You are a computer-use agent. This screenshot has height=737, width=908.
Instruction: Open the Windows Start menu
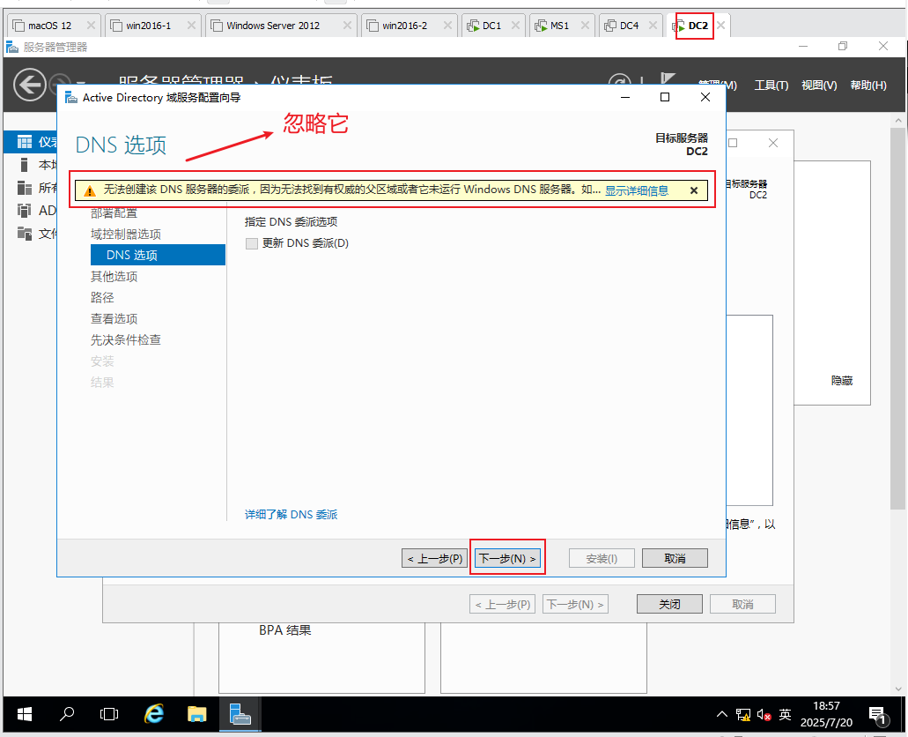point(25,714)
